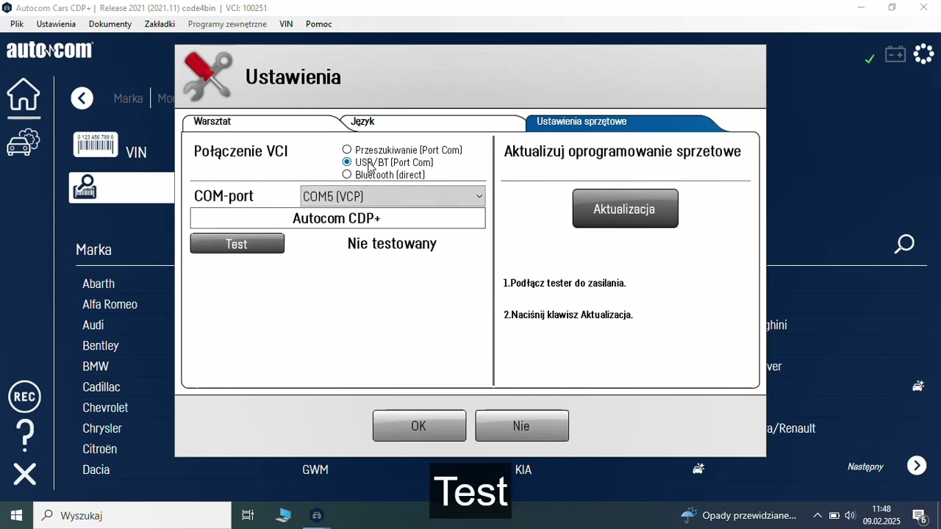Screen dimensions: 941x529
Task: Open the volume speaker tray icon
Action: 851,515
